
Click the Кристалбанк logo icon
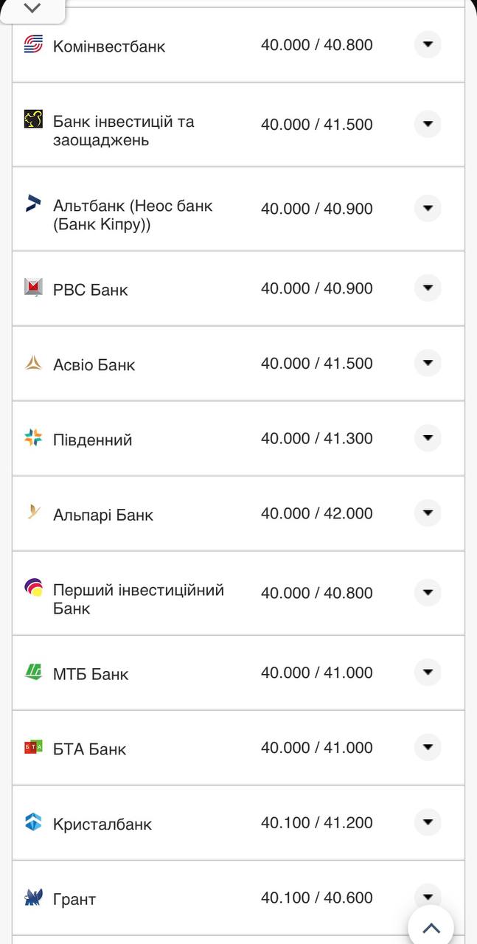click(x=33, y=822)
